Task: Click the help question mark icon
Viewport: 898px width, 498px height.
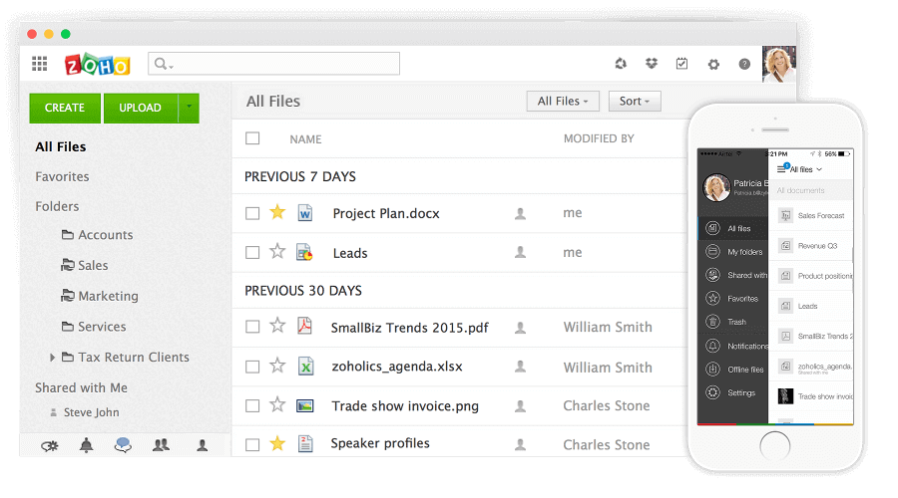Action: [x=744, y=65]
